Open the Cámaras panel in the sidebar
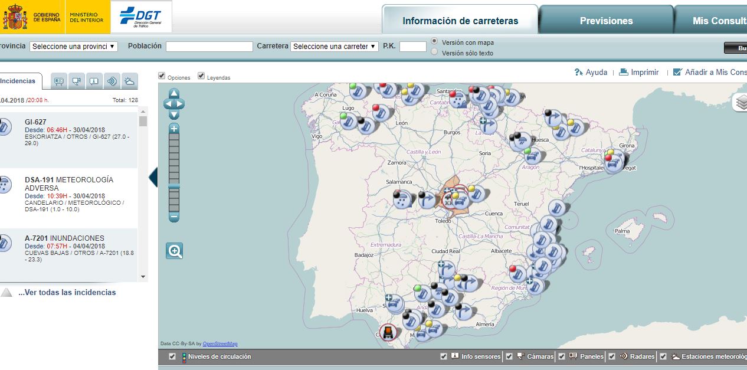Screen dimensions: 747x370 tap(75, 81)
